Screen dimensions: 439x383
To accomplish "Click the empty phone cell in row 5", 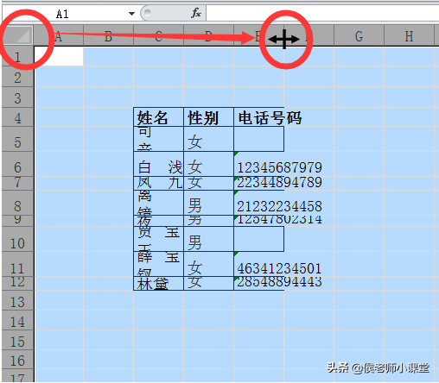I will coord(259,139).
